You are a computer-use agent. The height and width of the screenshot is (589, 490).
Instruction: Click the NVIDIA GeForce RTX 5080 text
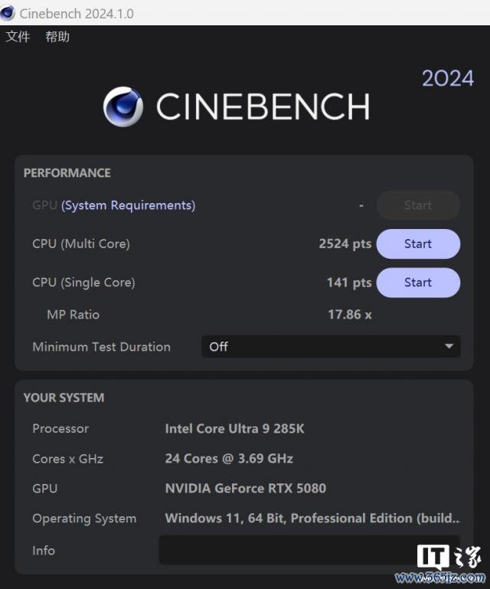tap(245, 488)
